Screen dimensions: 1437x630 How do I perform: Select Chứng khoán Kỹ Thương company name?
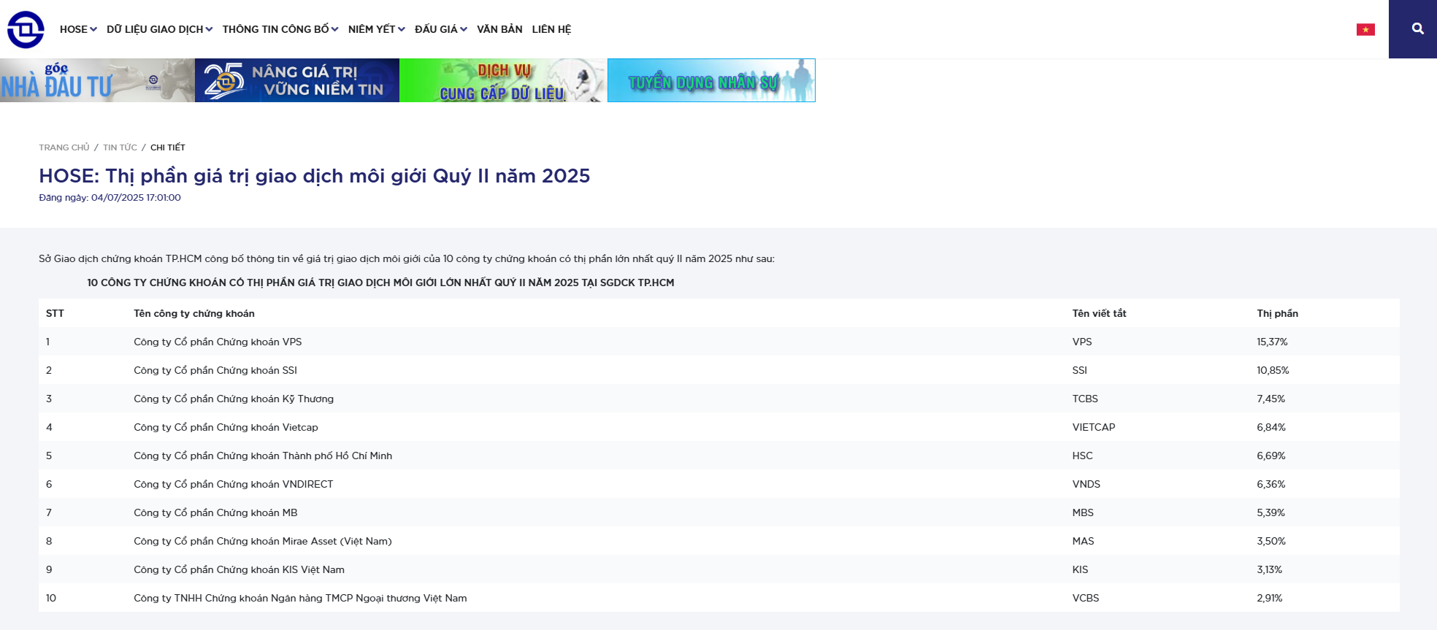tap(234, 399)
